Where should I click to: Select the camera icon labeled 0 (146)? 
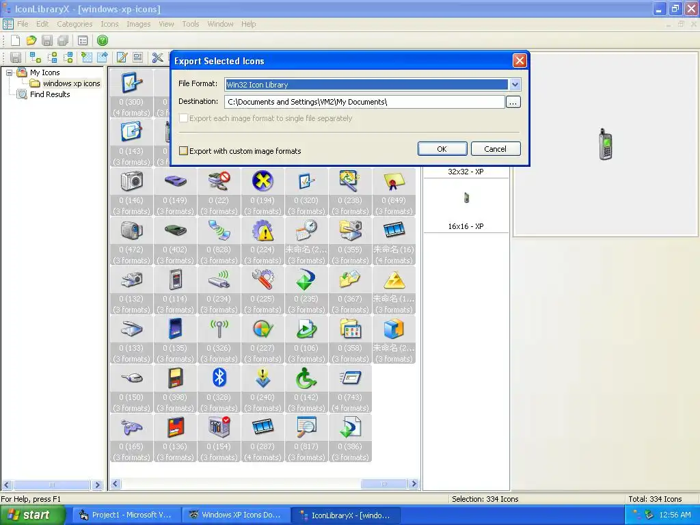click(x=132, y=192)
